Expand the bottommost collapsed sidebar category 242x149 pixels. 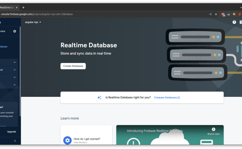9,85
